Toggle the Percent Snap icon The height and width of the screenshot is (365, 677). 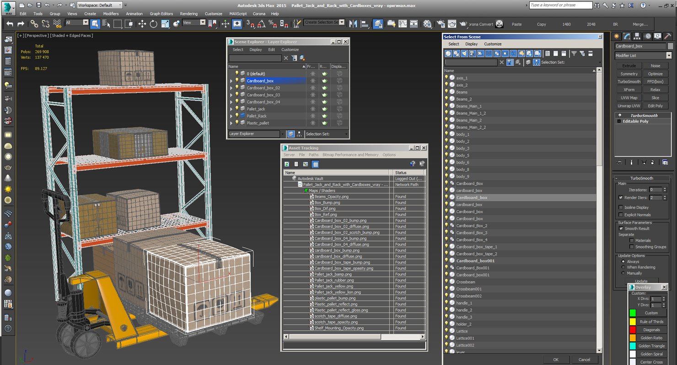coord(273,24)
